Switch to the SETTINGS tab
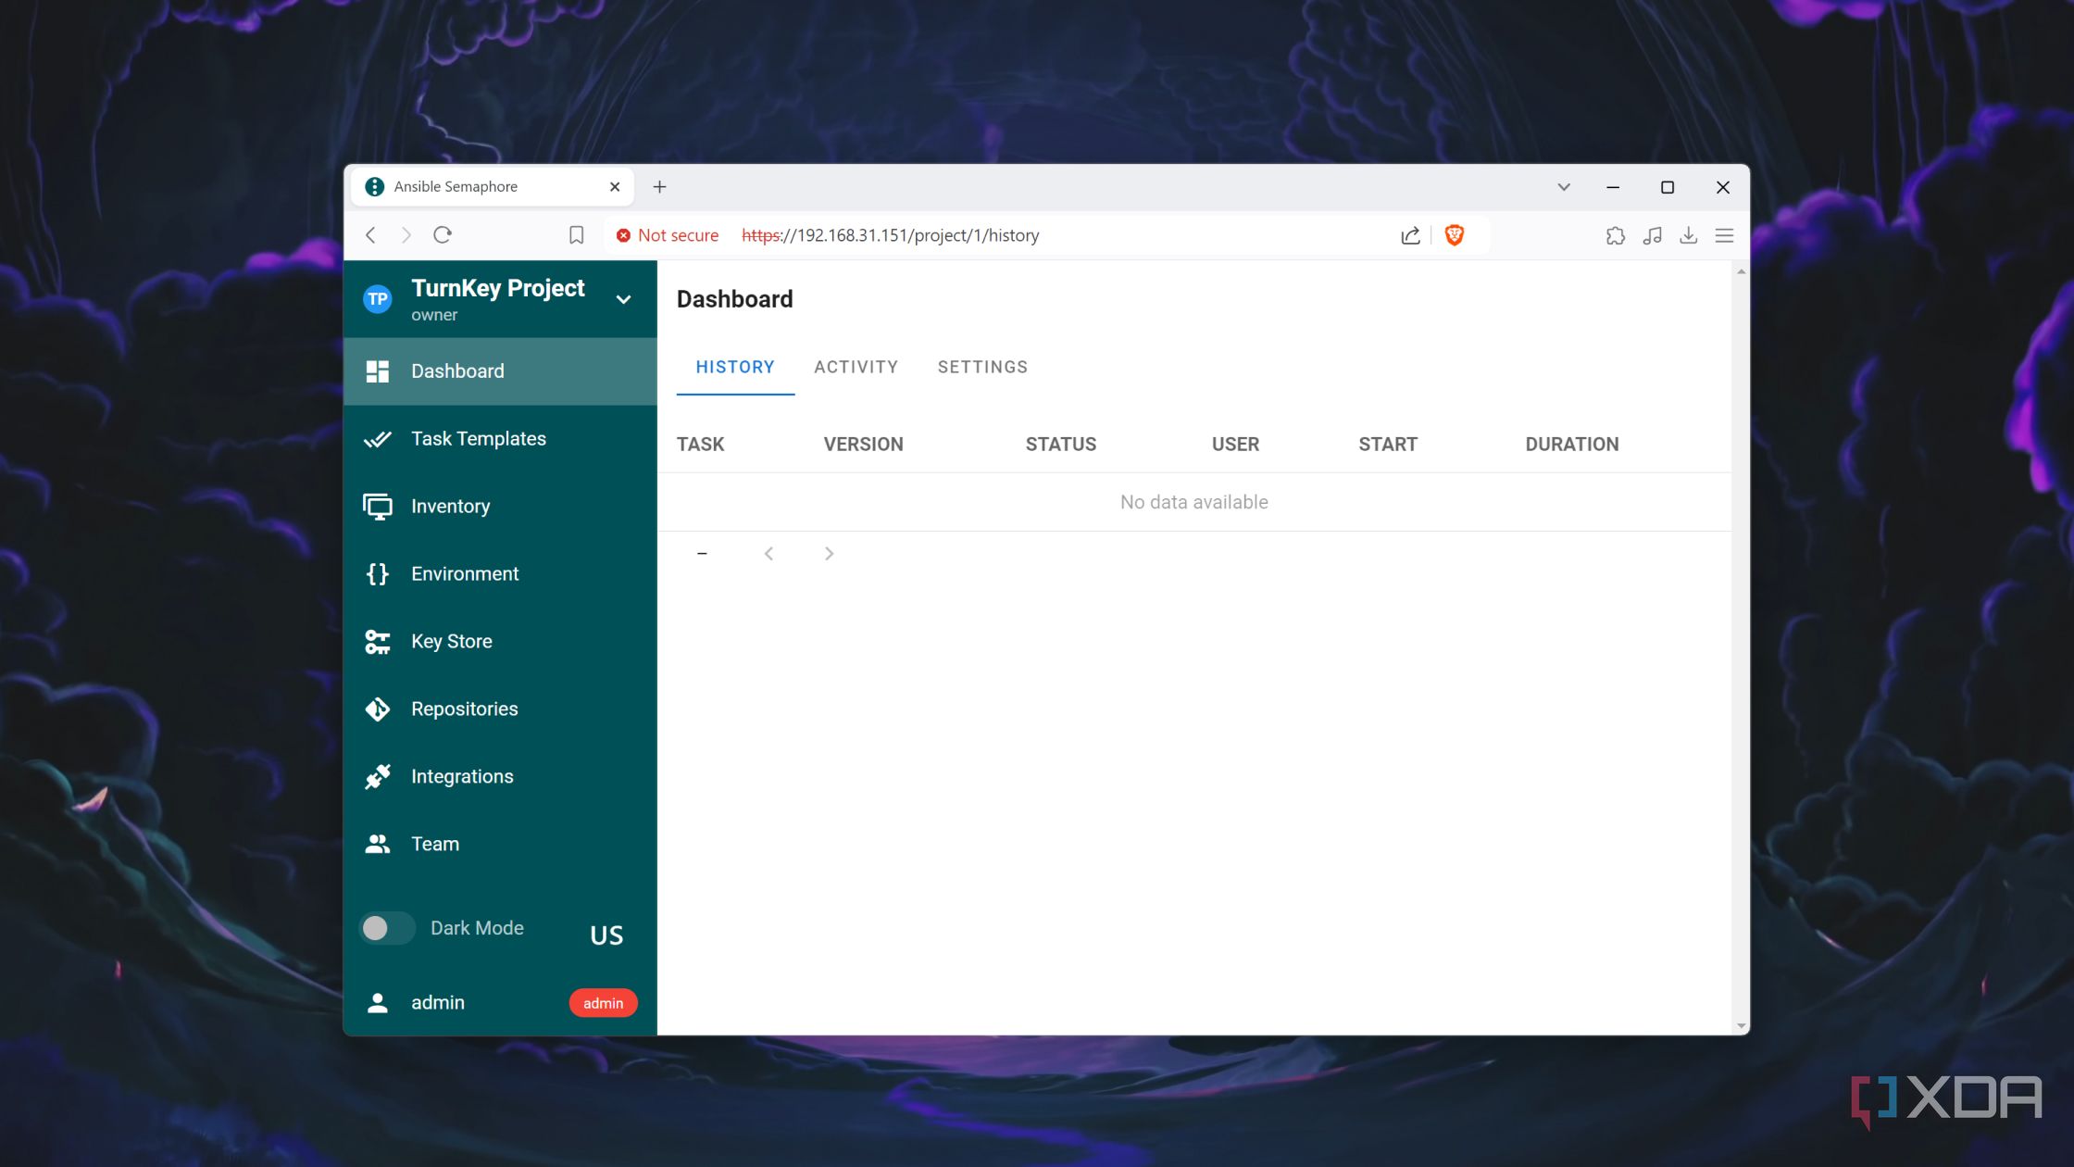2074x1167 pixels. [982, 366]
